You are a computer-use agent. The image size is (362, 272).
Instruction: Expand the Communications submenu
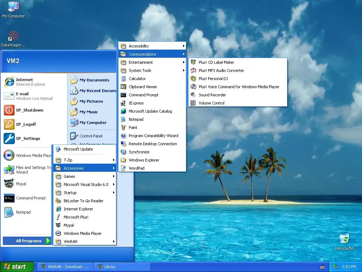tap(152, 54)
